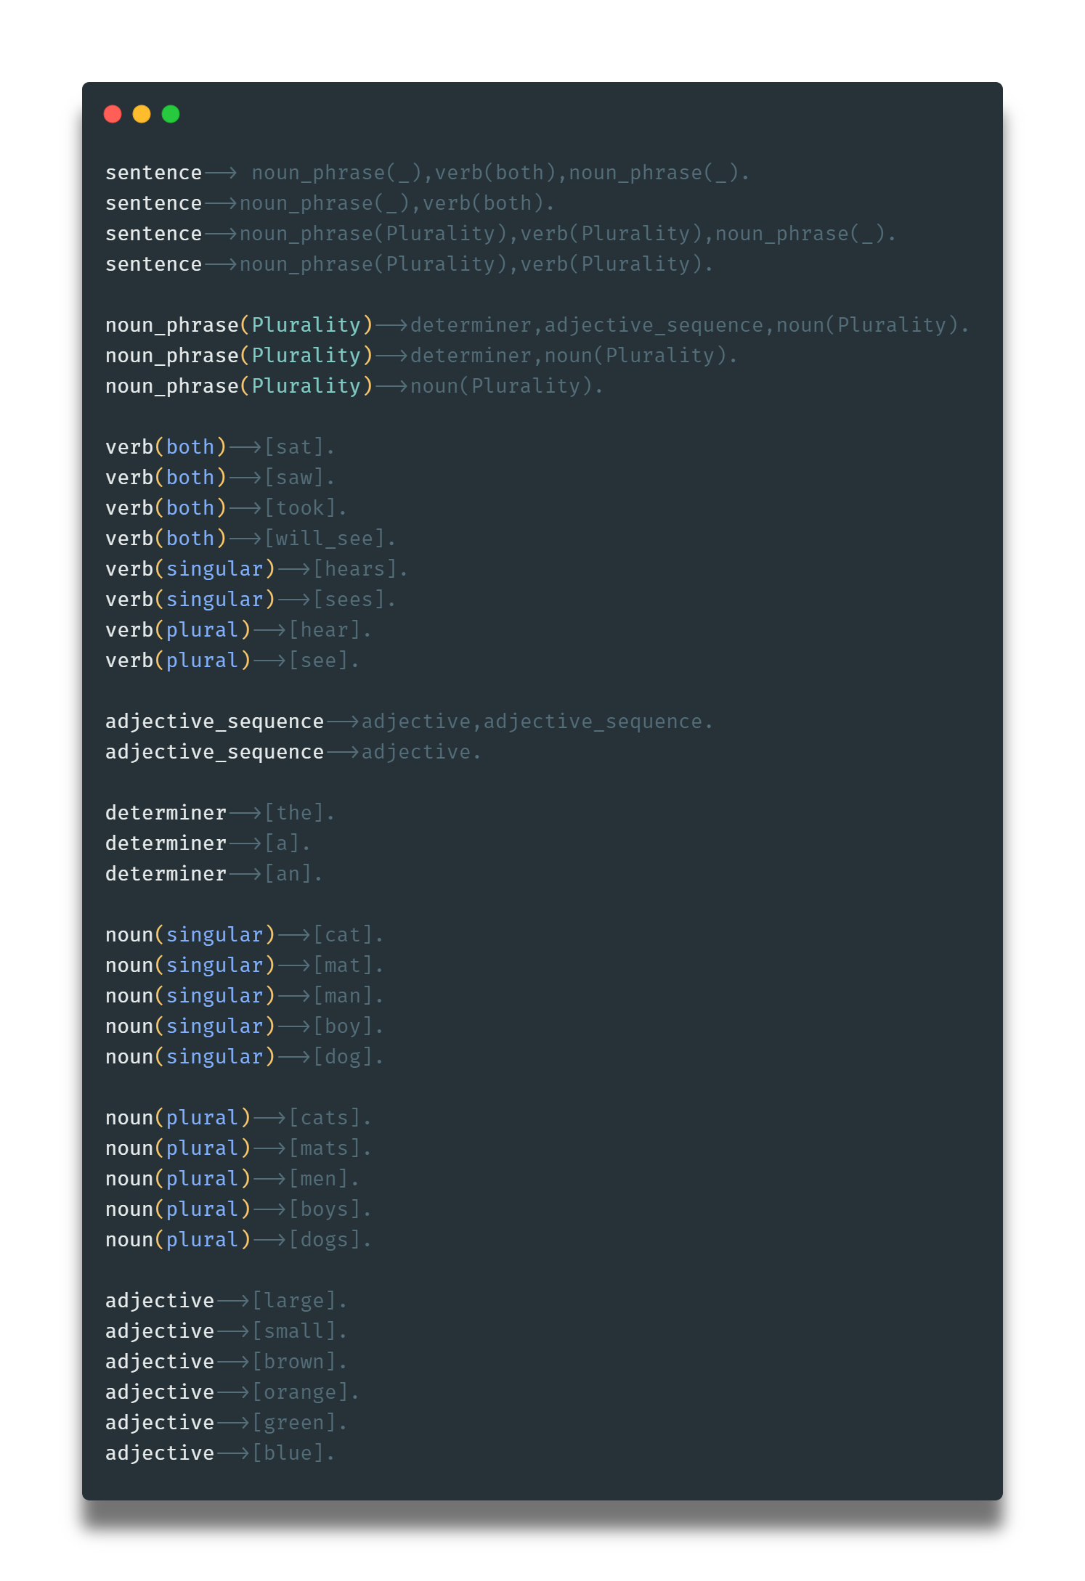Click the plural verb 'hear' terminal
The width and height of the screenshot is (1085, 1581).
click(x=325, y=630)
